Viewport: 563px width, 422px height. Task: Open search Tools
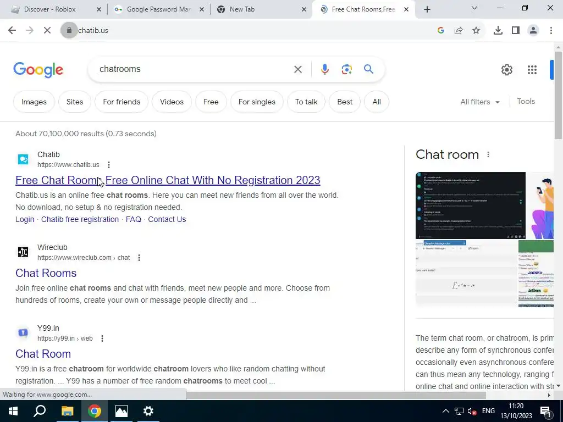(x=526, y=102)
